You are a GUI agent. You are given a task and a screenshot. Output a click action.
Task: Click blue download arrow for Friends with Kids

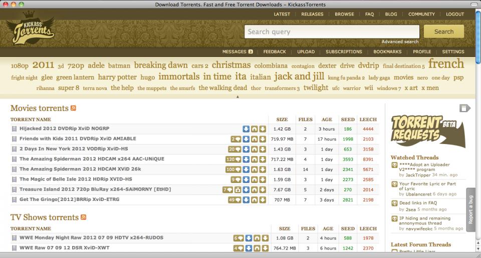pyautogui.click(x=246, y=139)
